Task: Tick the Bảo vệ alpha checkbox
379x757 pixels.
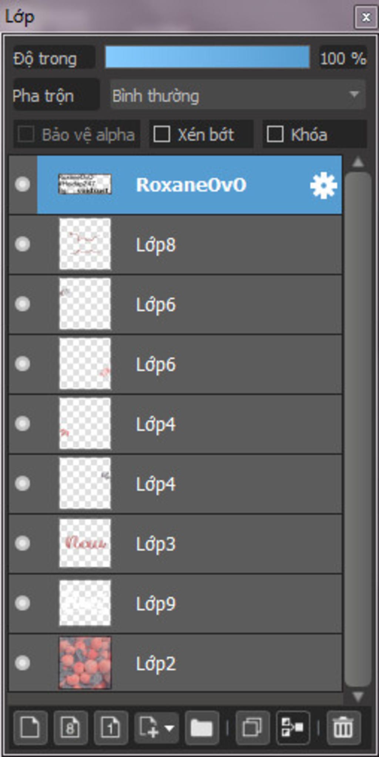Action: click(x=26, y=134)
